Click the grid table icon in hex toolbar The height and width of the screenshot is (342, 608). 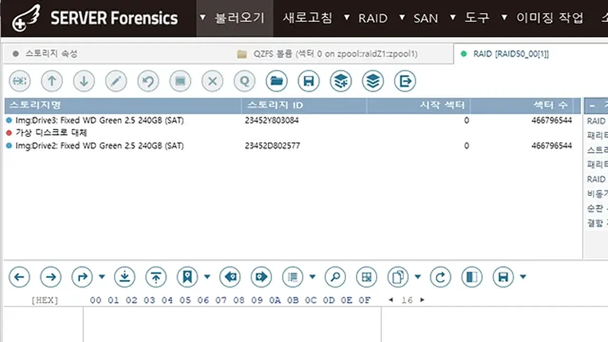click(366, 277)
